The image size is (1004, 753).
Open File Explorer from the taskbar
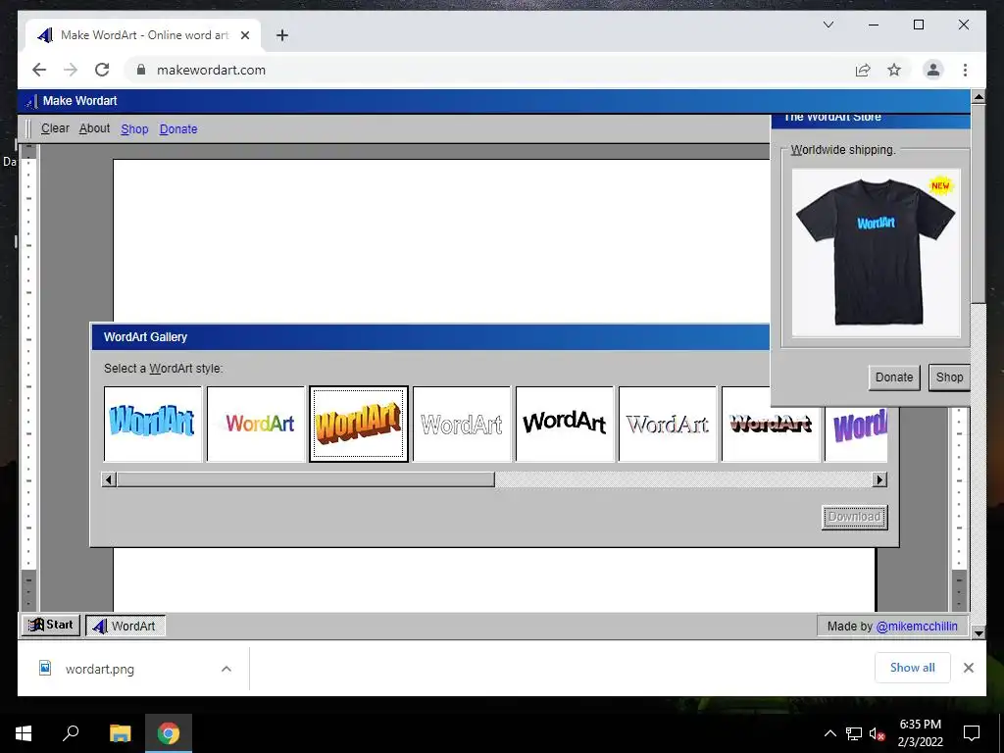120,733
